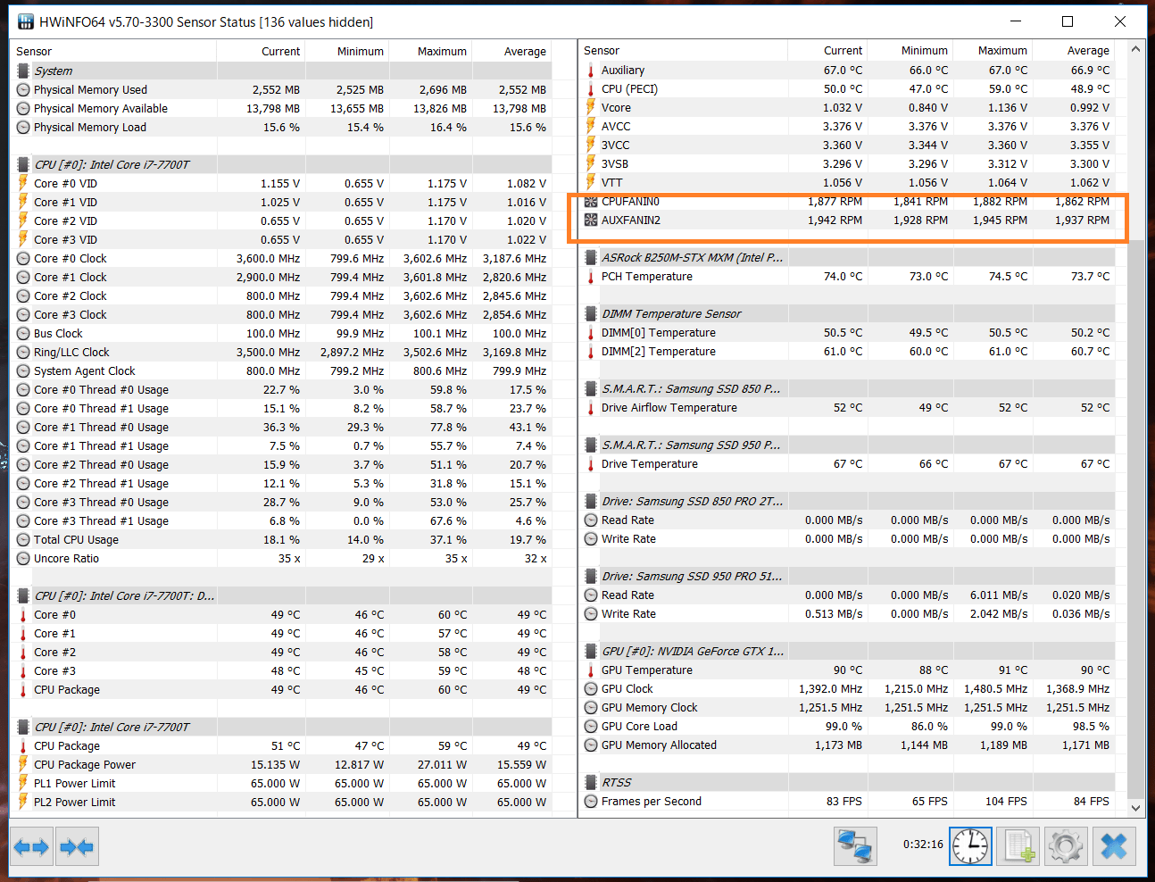This screenshot has width=1155, height=882.
Task: Click the Sensor column header in left pane
Action: [113, 52]
